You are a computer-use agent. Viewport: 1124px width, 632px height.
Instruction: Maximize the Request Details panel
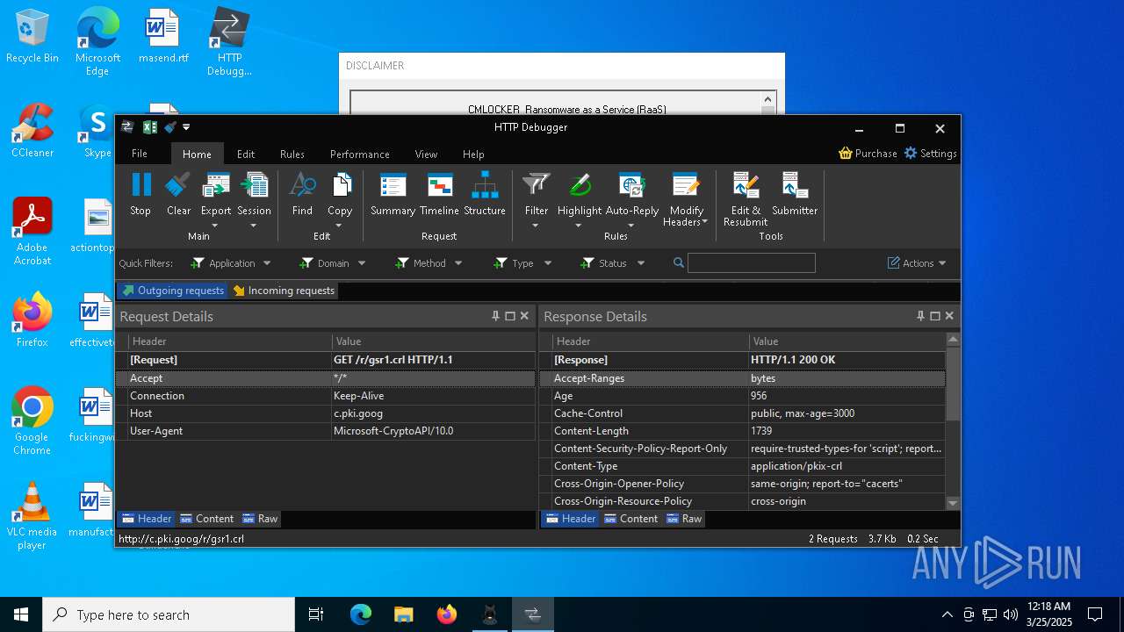[x=510, y=316]
